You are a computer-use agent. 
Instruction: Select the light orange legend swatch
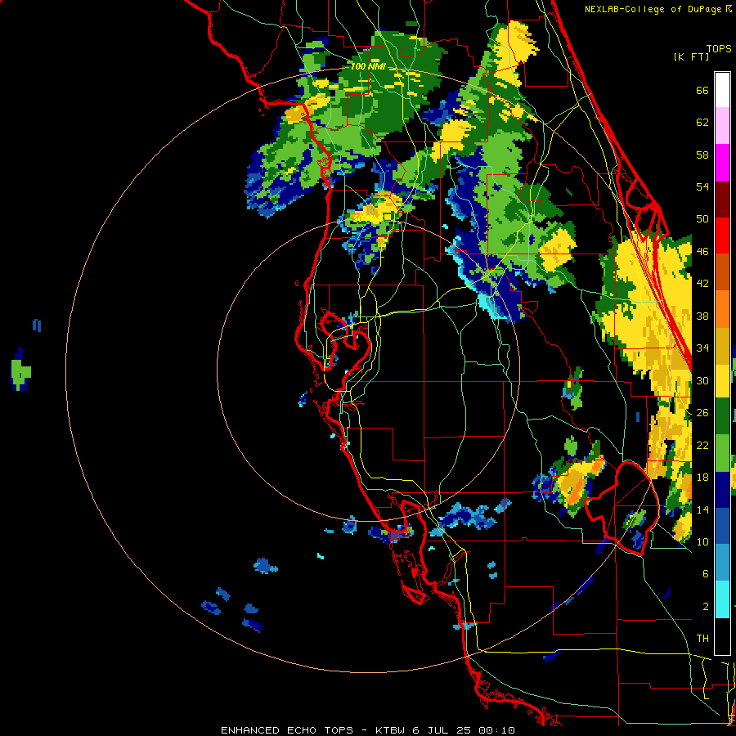722,309
